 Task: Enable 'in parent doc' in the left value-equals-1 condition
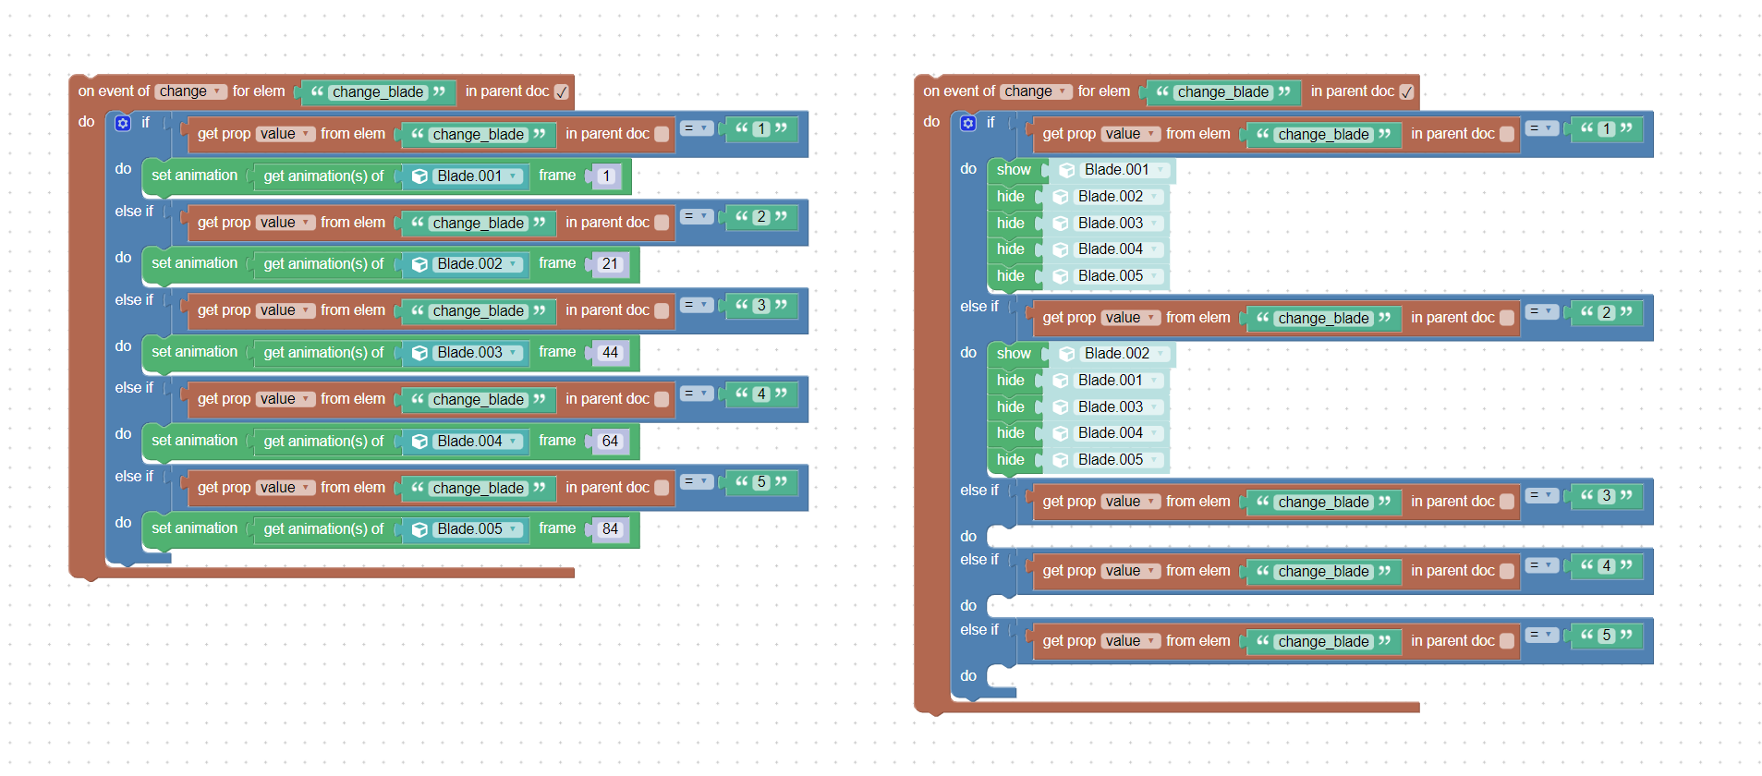(x=662, y=134)
